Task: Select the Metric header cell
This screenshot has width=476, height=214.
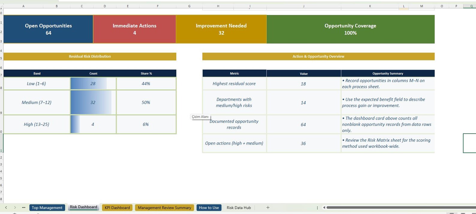Action: [x=234, y=73]
